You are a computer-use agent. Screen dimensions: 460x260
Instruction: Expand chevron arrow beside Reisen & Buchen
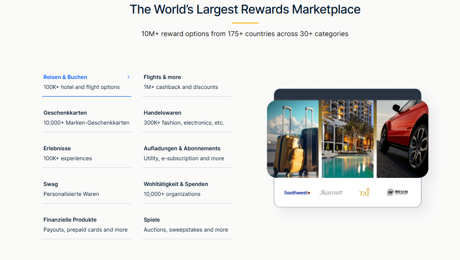(x=128, y=77)
